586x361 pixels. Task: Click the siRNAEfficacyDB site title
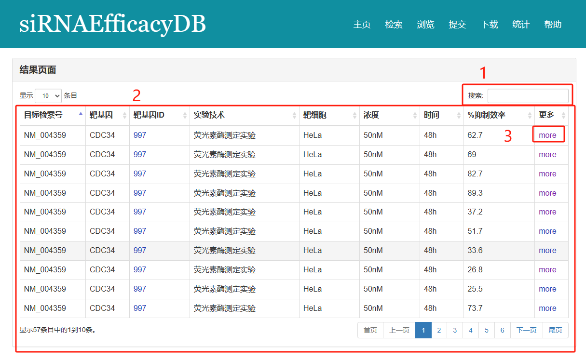pos(112,24)
